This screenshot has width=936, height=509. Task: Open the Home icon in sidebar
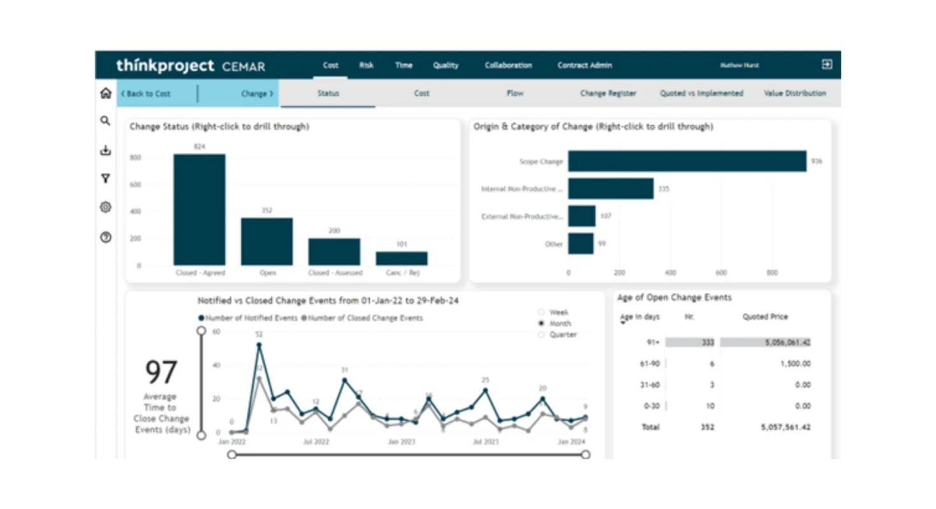(x=105, y=92)
